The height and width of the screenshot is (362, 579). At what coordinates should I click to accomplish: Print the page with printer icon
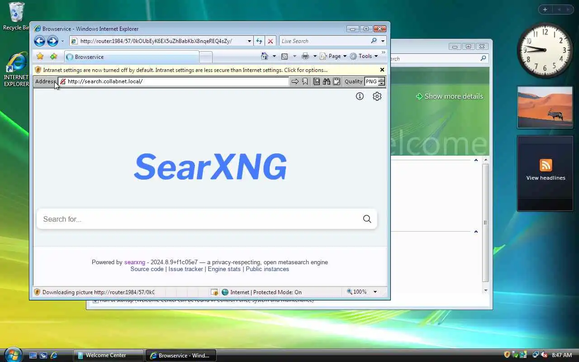click(x=305, y=57)
